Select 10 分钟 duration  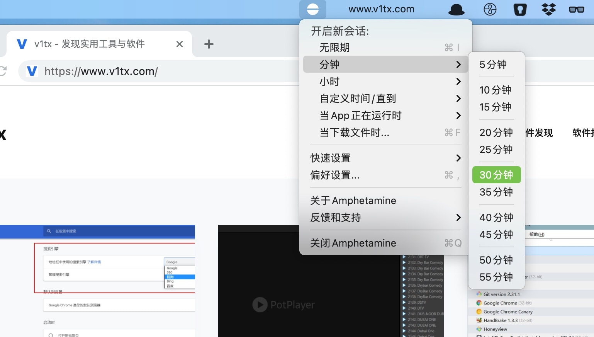point(497,90)
